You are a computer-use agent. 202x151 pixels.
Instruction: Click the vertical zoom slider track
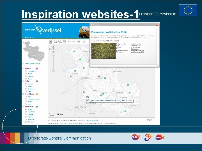(53, 62)
